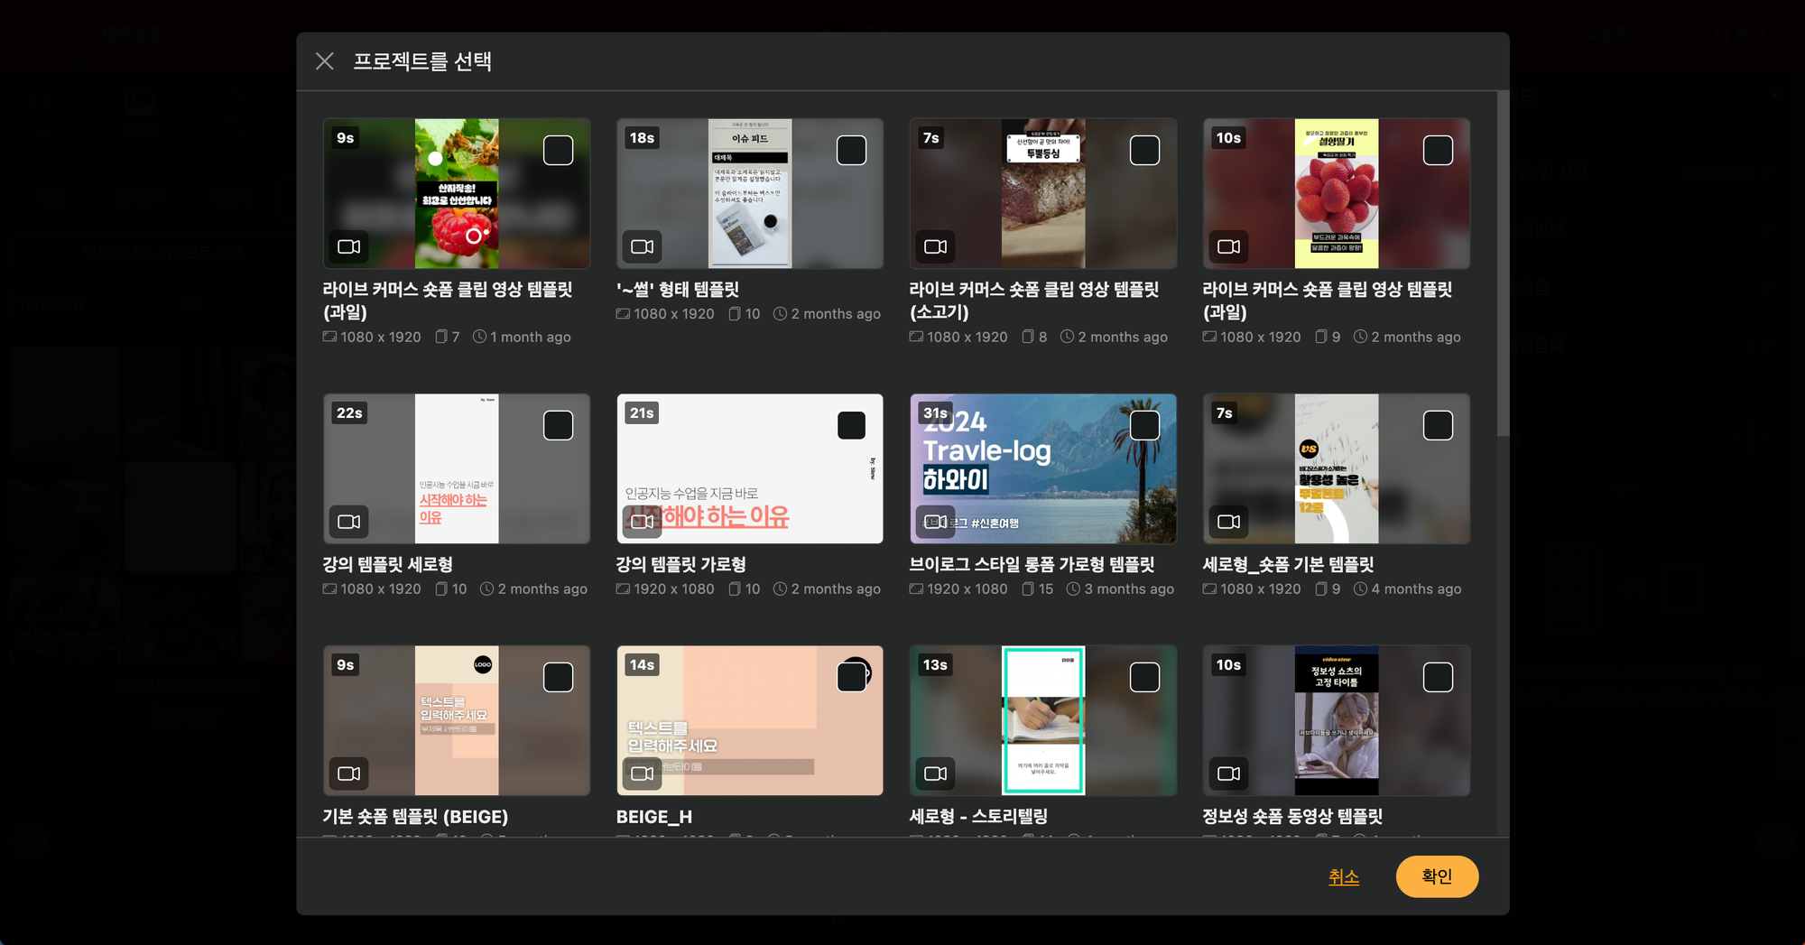Screen dimensions: 1805x945
Task: Click the title '세로형_숏폼 기본 템플릿'
Action: coord(1289,565)
